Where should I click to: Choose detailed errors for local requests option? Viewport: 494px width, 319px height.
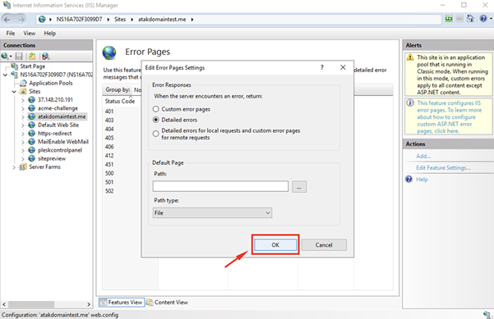[x=155, y=134]
